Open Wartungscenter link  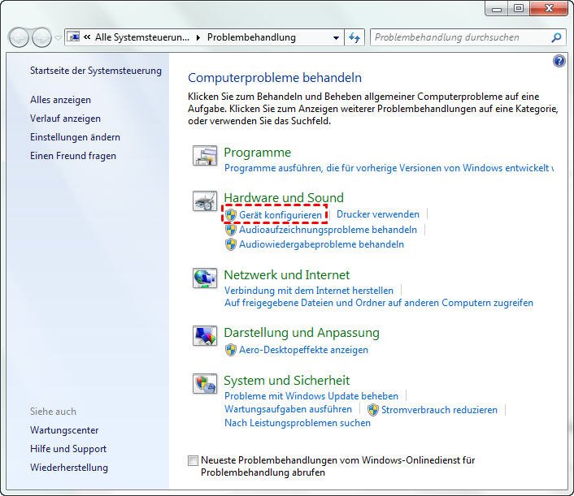click(x=64, y=430)
